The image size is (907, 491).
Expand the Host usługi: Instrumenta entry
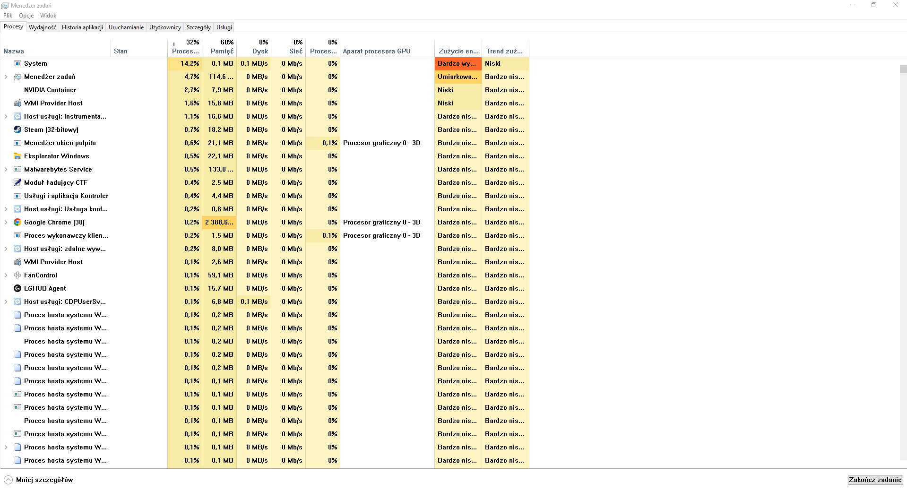click(x=5, y=116)
